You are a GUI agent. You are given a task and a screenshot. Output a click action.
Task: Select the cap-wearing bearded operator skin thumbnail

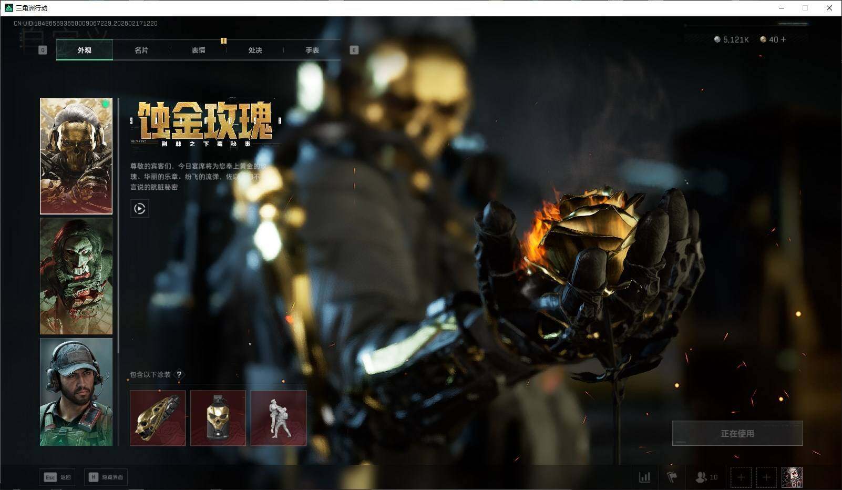point(76,392)
